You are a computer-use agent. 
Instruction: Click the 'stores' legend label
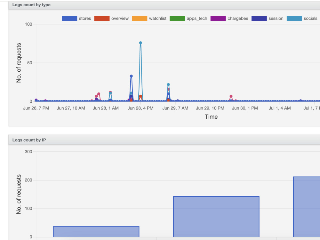pos(85,18)
